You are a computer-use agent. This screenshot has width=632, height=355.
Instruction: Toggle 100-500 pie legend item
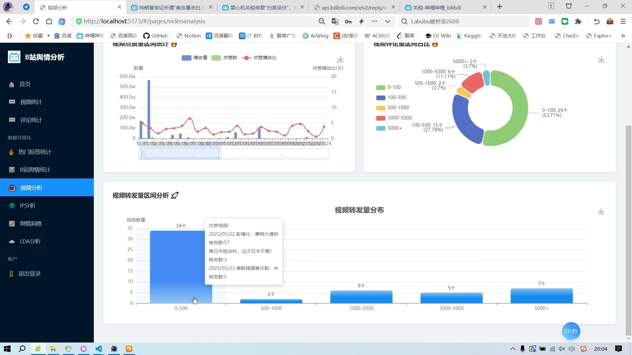pos(391,98)
